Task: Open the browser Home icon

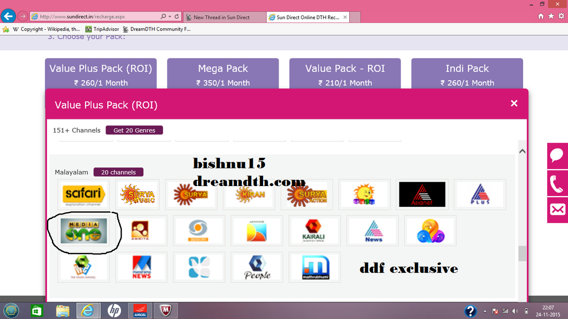Action: (x=540, y=16)
